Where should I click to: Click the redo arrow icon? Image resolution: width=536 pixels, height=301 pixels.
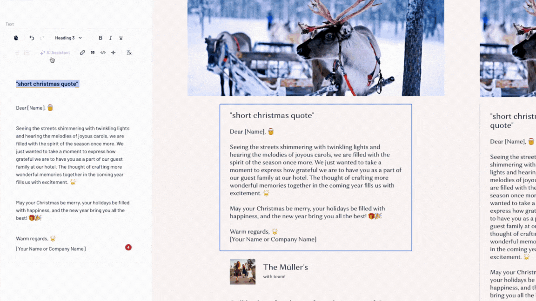42,38
